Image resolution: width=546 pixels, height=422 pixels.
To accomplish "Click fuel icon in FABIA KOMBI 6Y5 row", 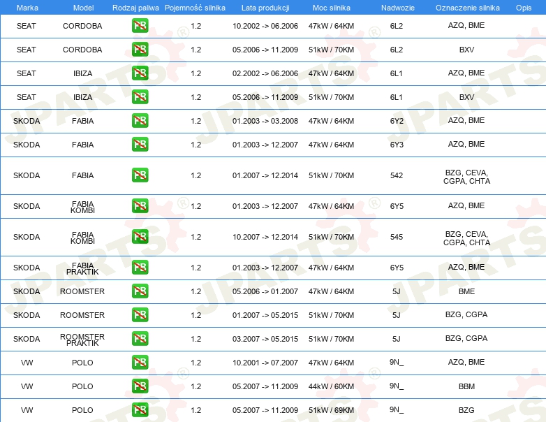I will [140, 205].
